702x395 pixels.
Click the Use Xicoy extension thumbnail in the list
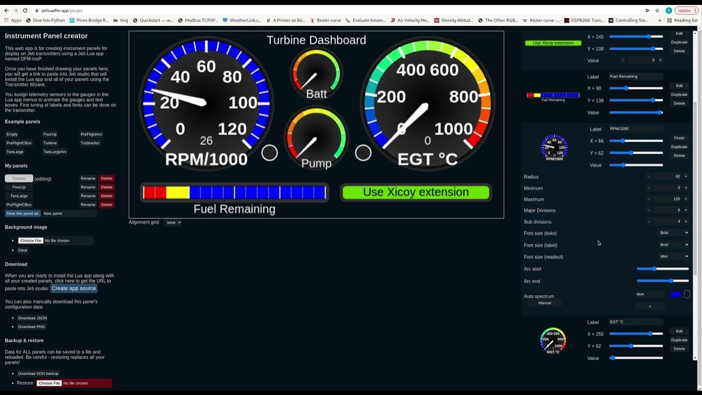(553, 43)
